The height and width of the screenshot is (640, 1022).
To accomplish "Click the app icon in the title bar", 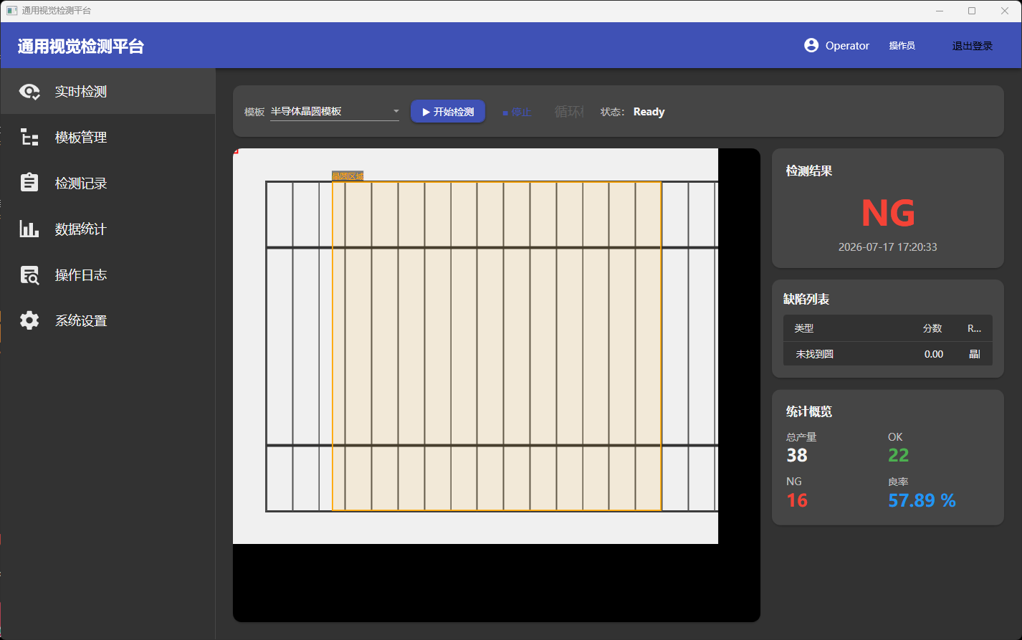I will [11, 11].
